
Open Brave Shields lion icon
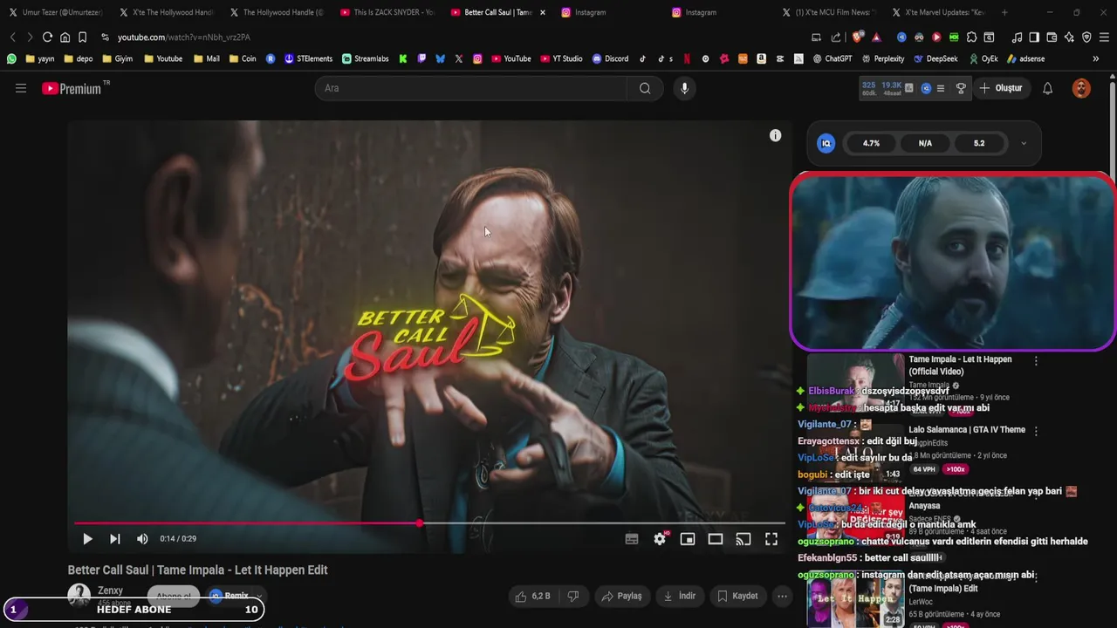point(857,38)
